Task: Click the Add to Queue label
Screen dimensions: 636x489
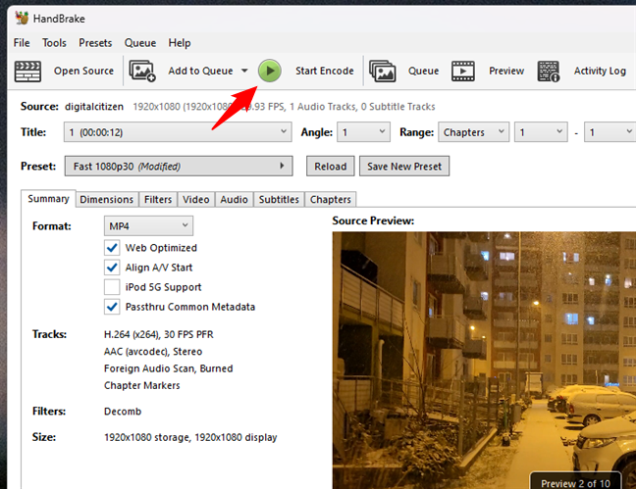Action: click(200, 71)
